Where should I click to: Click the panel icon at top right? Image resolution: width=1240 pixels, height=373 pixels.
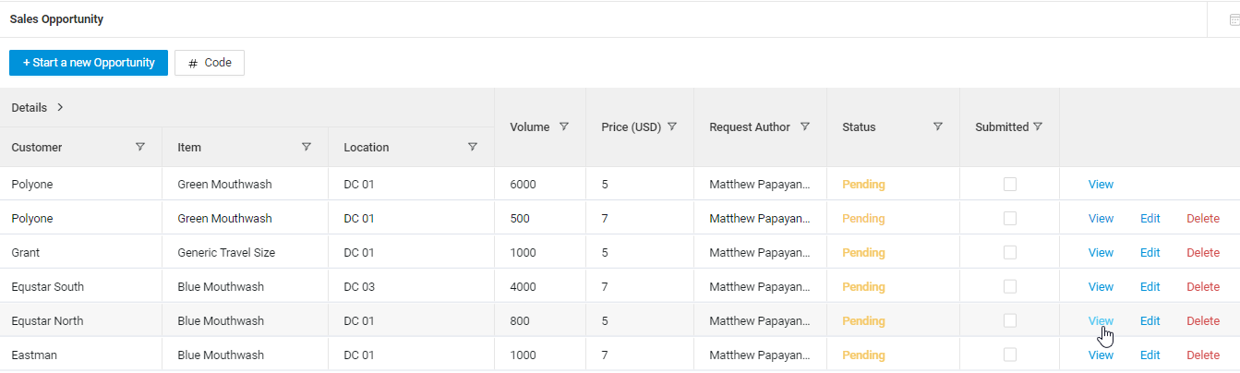tap(1234, 19)
